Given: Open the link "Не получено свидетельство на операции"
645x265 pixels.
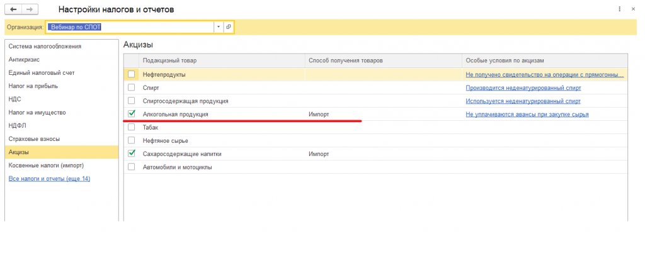Looking at the screenshot, I should point(545,74).
